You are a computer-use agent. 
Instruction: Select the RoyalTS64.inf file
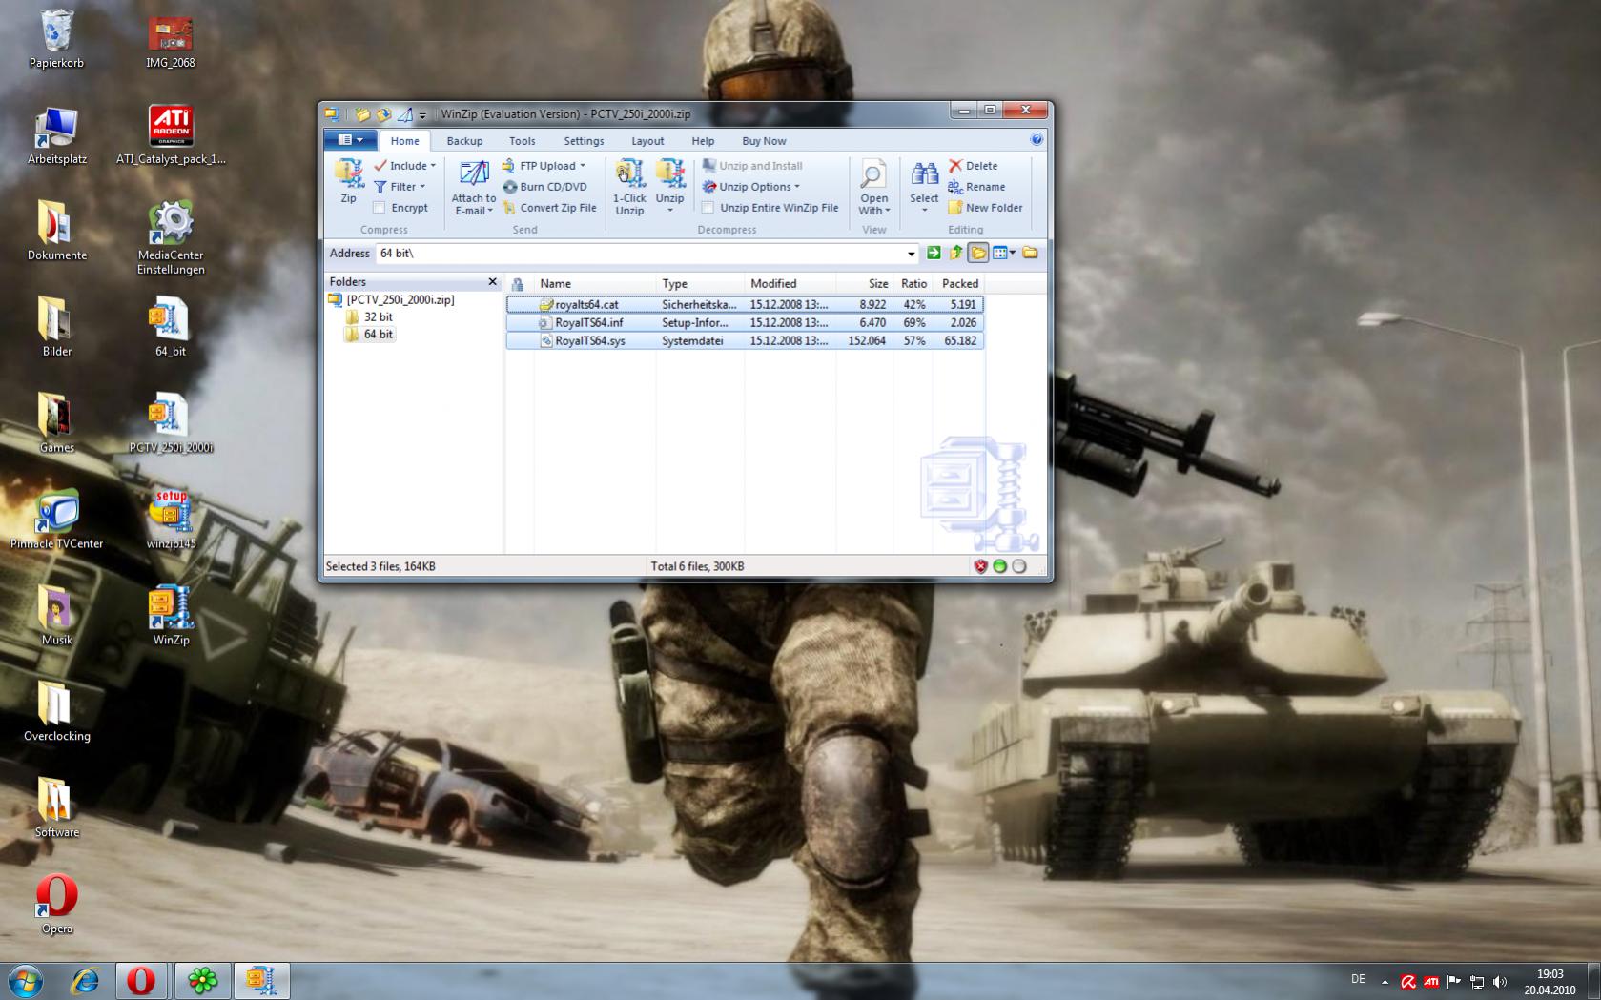745,323
